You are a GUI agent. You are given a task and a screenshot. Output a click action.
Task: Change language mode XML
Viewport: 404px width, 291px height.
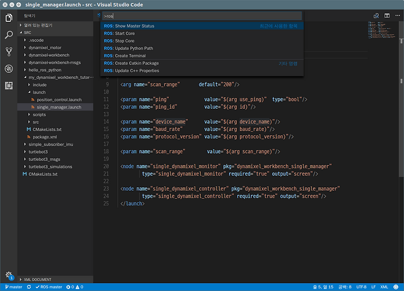[384, 287]
